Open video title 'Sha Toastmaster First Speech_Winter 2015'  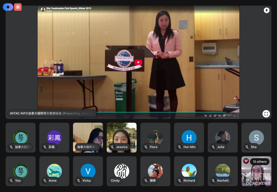tap(69, 8)
